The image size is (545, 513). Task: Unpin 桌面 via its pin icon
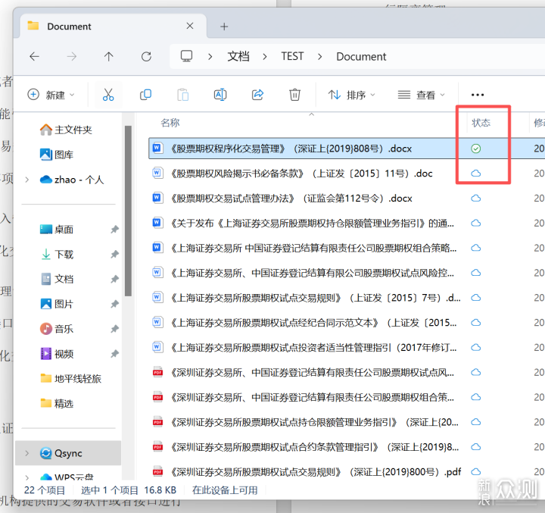(x=115, y=230)
